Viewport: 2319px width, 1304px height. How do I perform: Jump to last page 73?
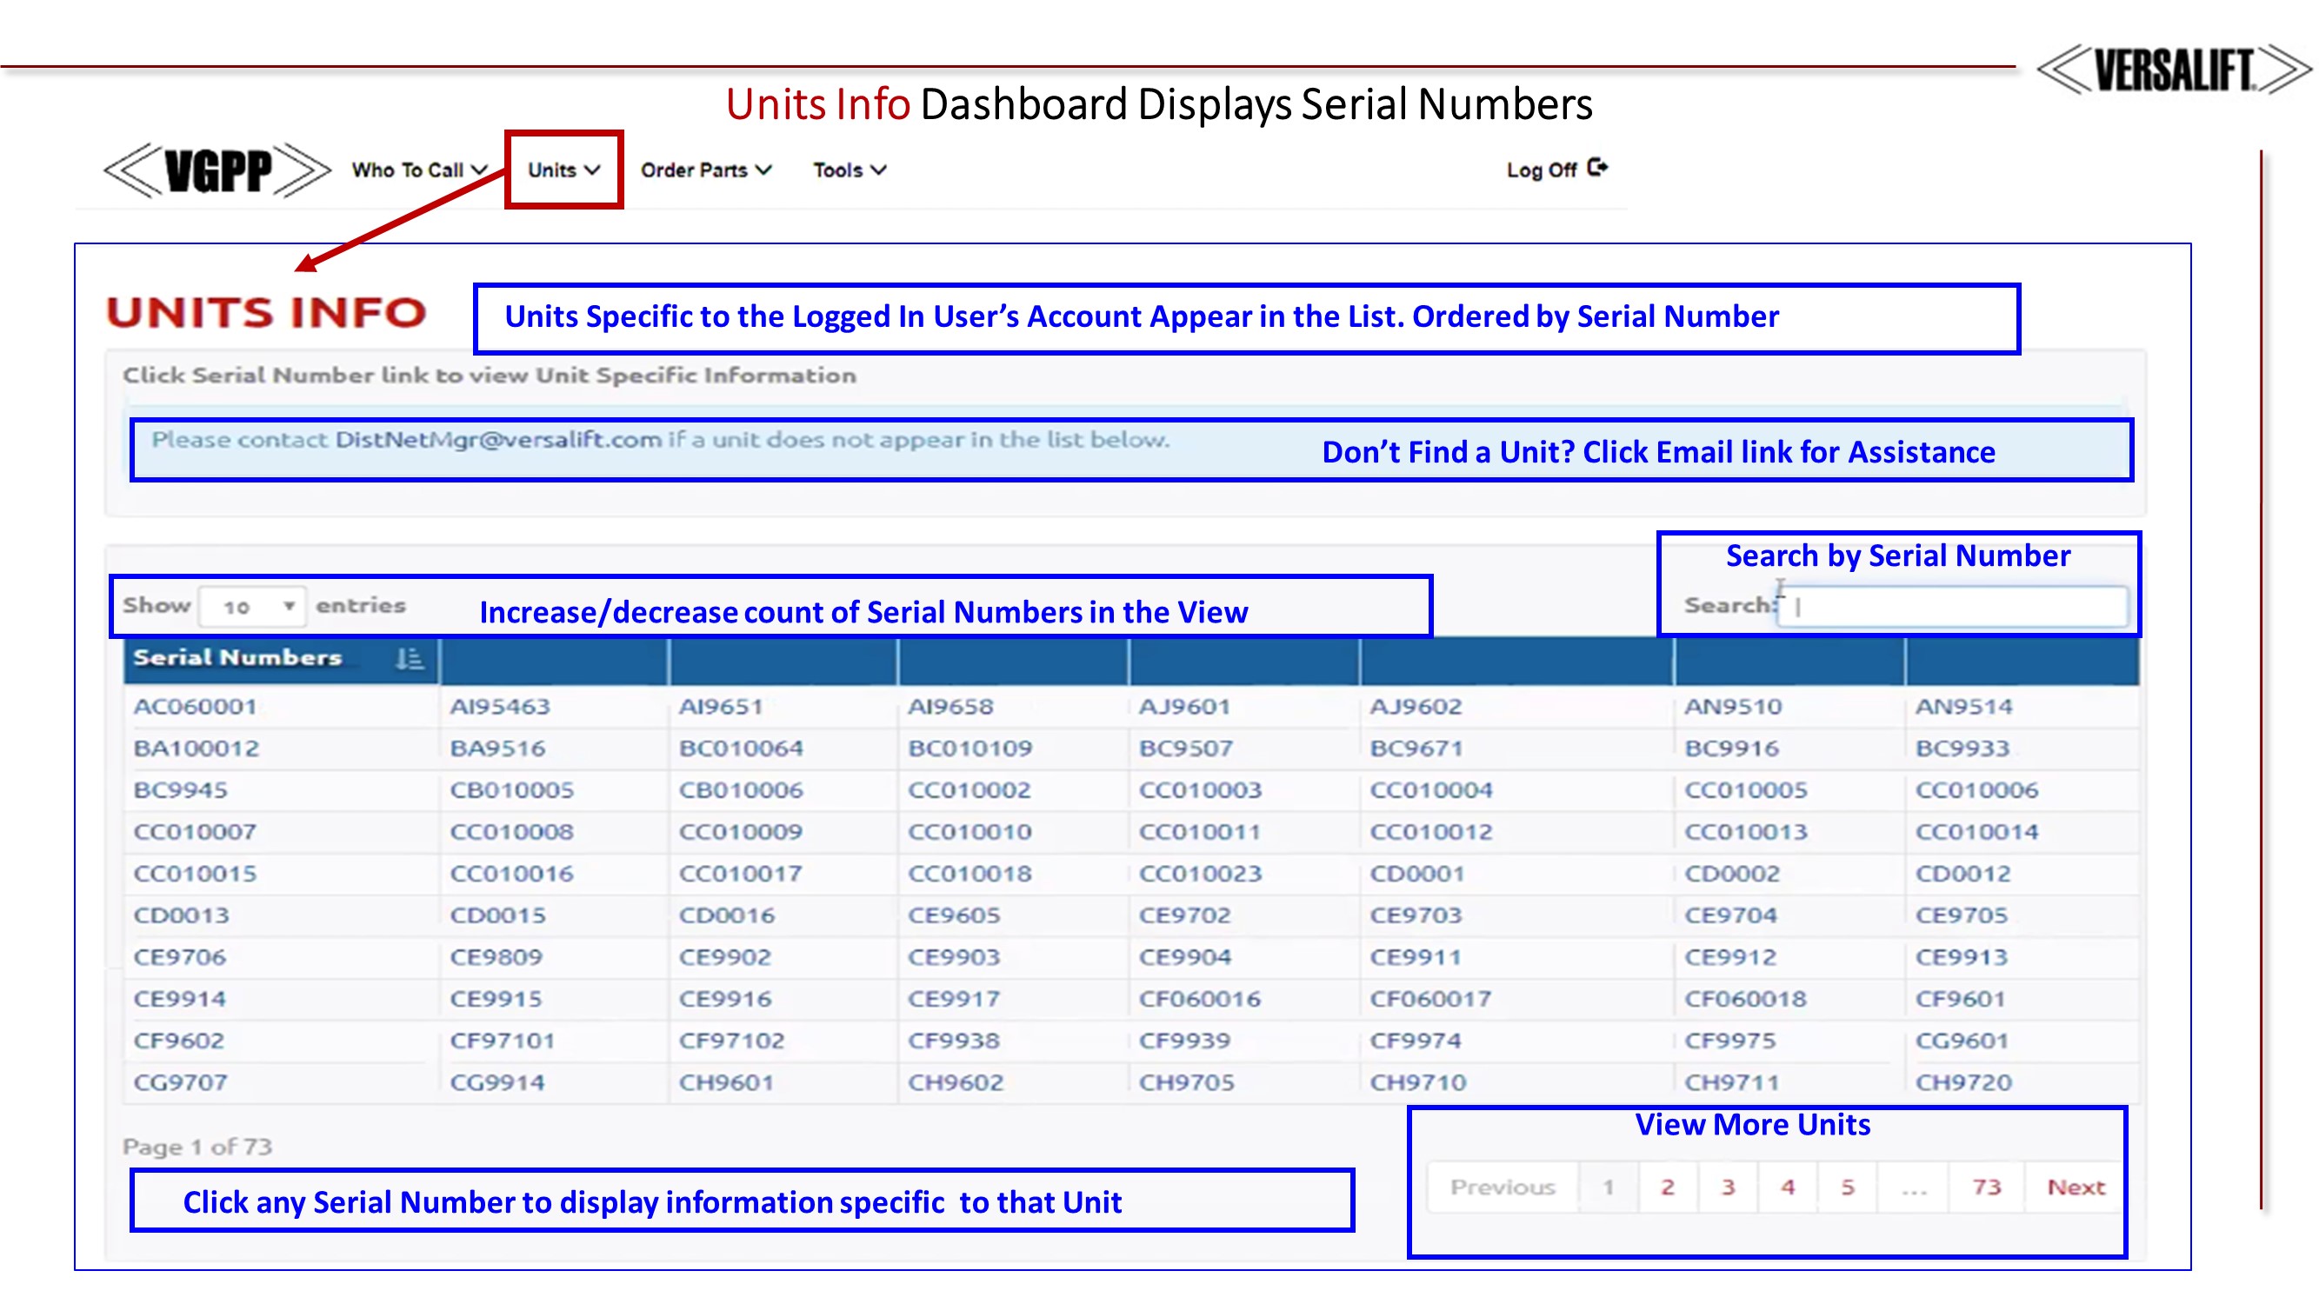click(1986, 1188)
